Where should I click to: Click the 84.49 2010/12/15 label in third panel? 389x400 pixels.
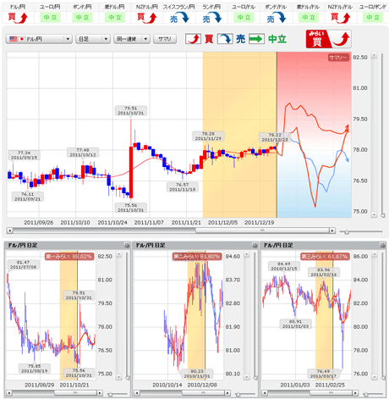click(284, 266)
